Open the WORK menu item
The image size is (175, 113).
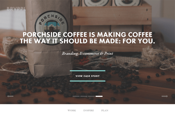(72, 110)
